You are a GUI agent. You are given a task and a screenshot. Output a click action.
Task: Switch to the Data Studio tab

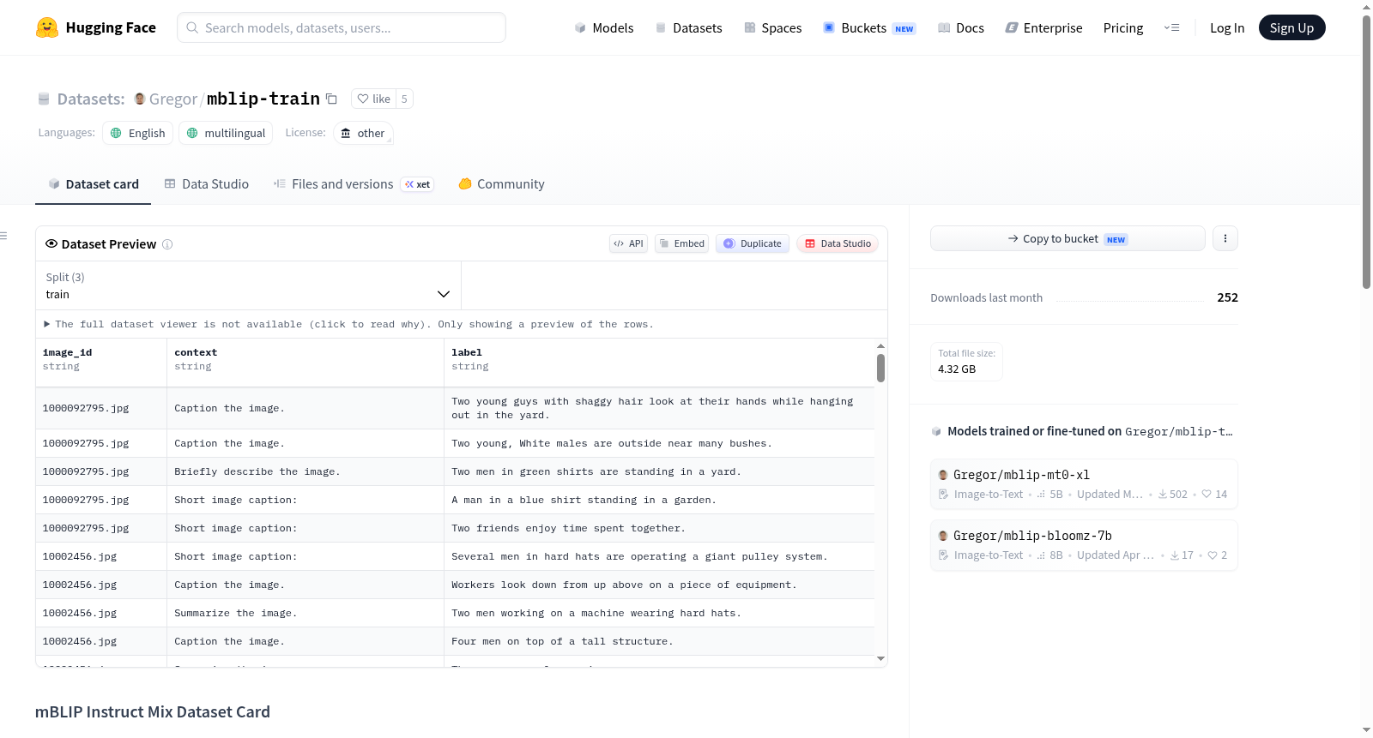click(207, 184)
